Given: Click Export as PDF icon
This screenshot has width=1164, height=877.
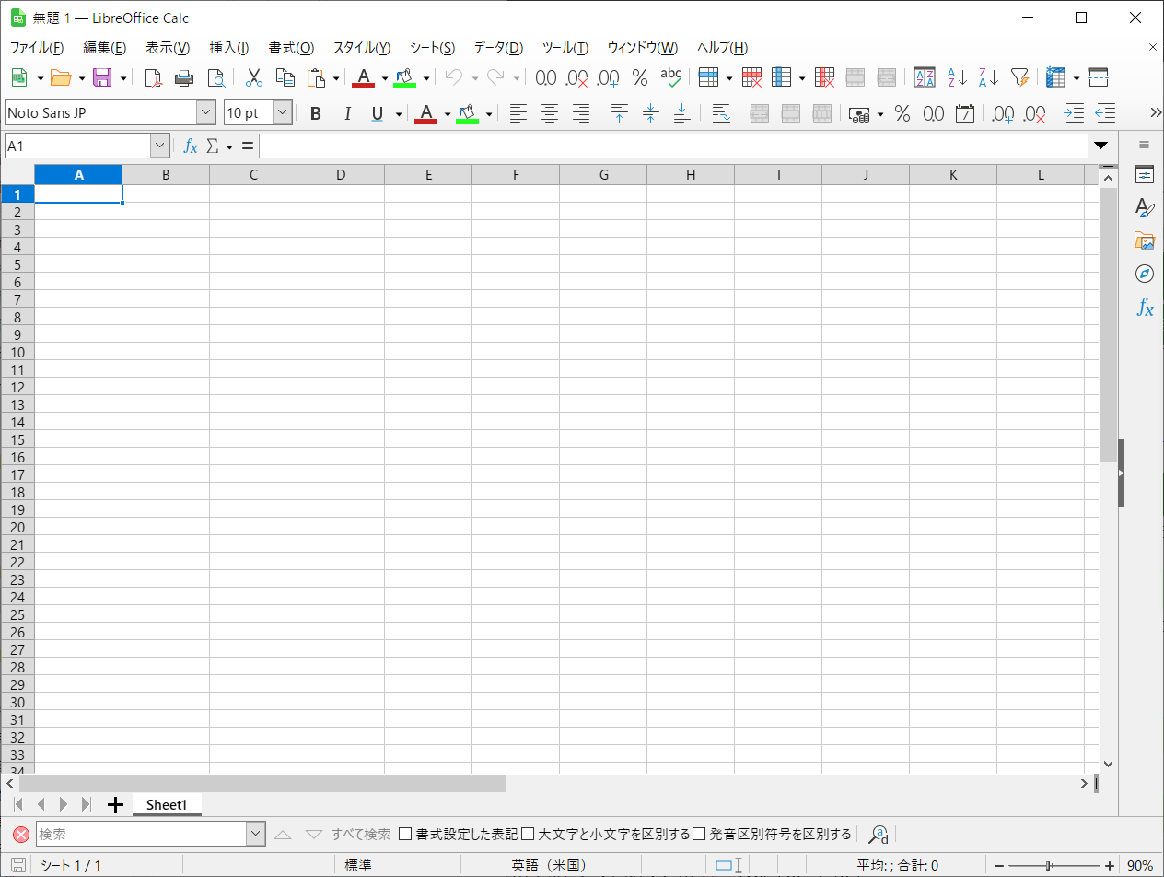Looking at the screenshot, I should [x=153, y=78].
